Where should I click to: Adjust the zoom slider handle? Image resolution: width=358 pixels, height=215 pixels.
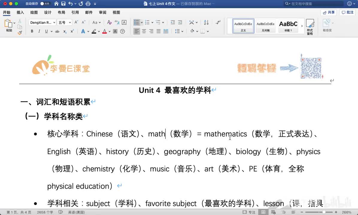click(x=324, y=212)
